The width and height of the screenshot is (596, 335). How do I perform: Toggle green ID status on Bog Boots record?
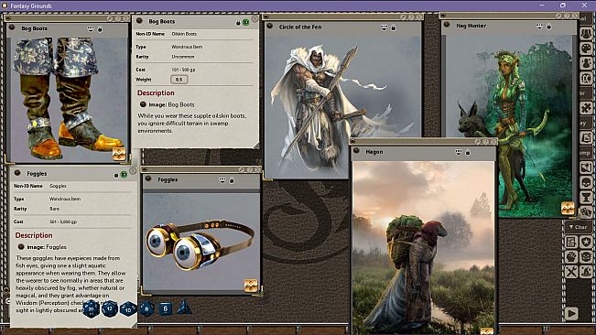pos(246,22)
